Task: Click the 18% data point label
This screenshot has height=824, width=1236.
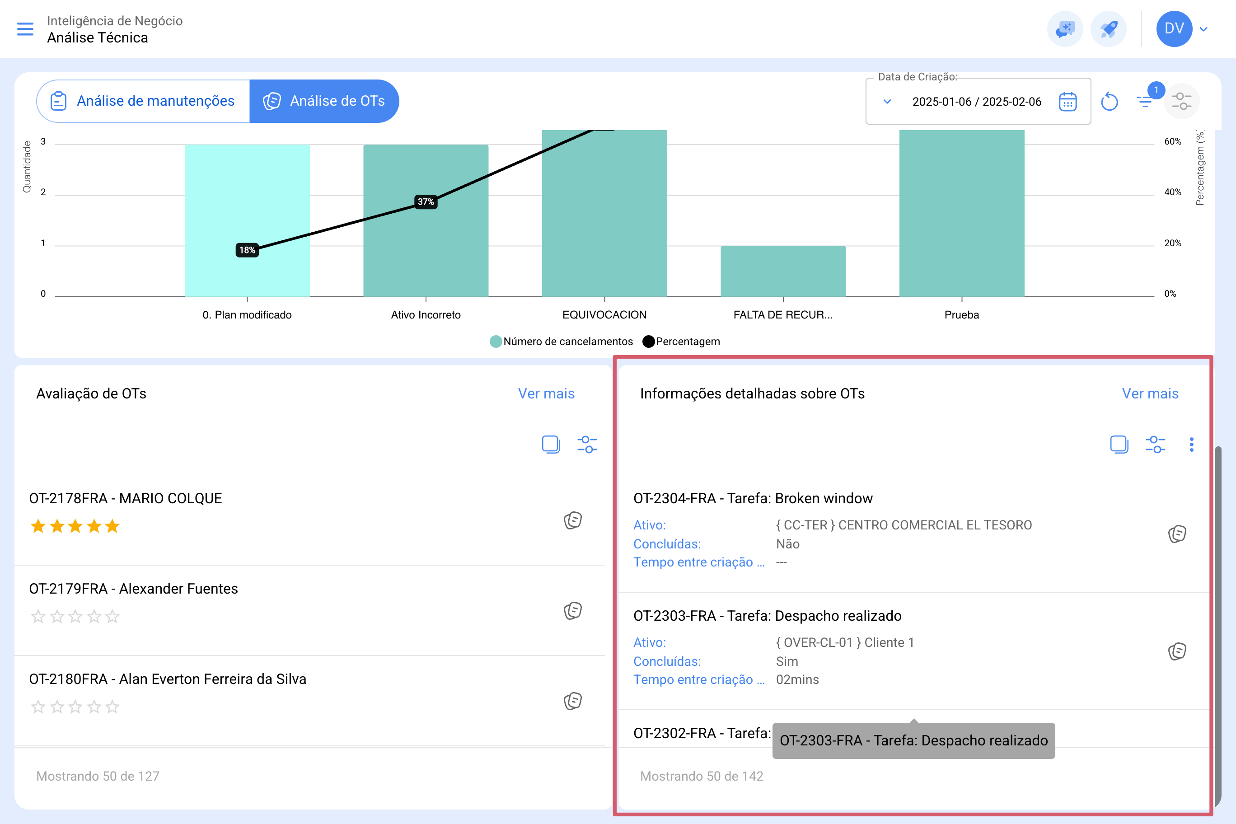Action: (x=247, y=250)
